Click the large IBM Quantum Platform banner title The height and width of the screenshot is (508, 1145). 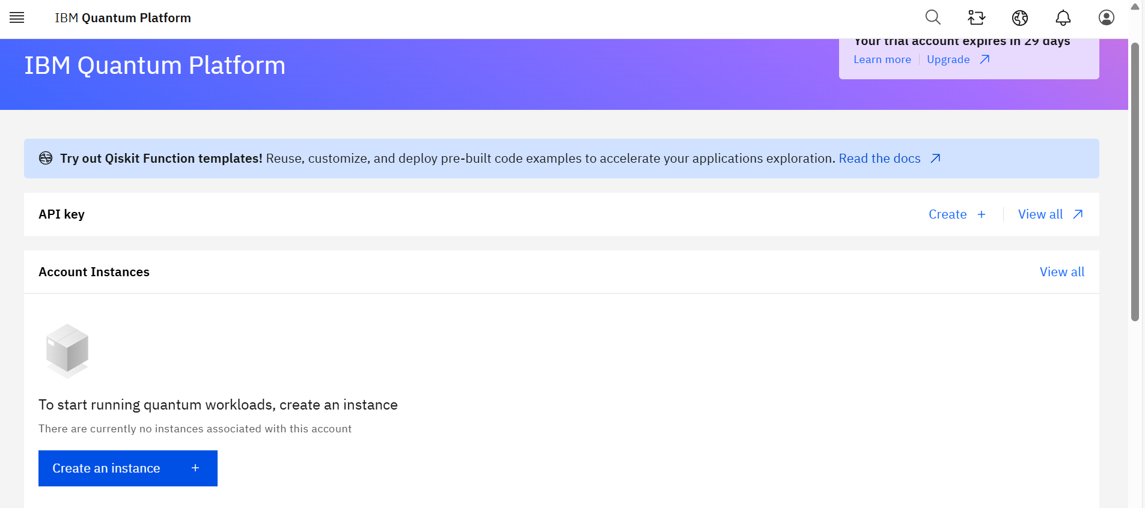(x=154, y=65)
